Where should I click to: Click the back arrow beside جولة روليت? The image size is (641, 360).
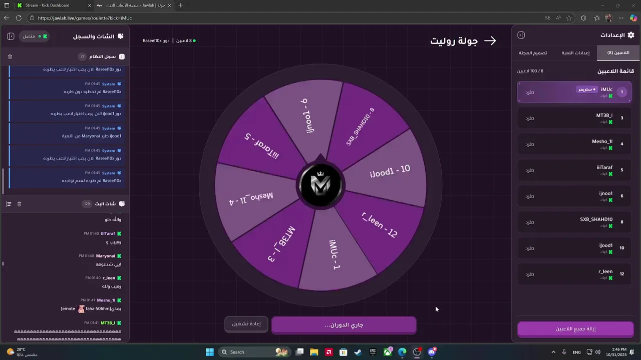(490, 41)
